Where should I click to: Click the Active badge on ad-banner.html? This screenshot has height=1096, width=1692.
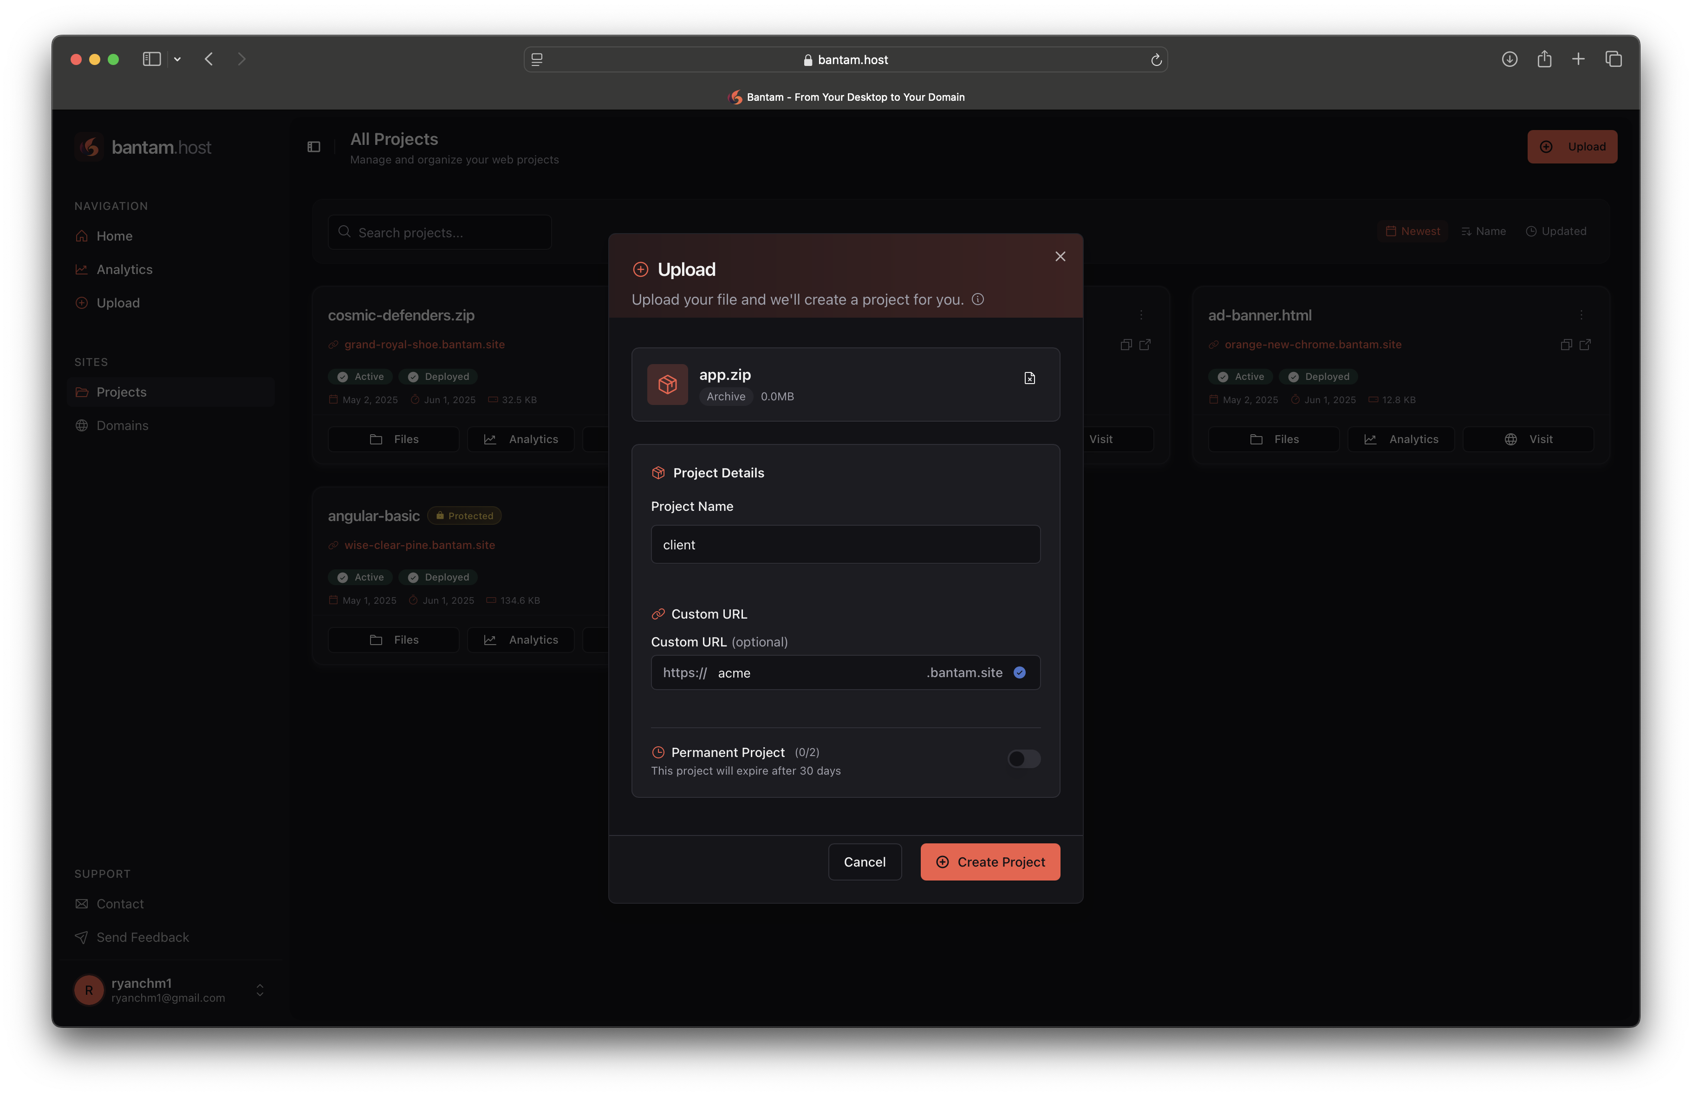pyautogui.click(x=1241, y=376)
